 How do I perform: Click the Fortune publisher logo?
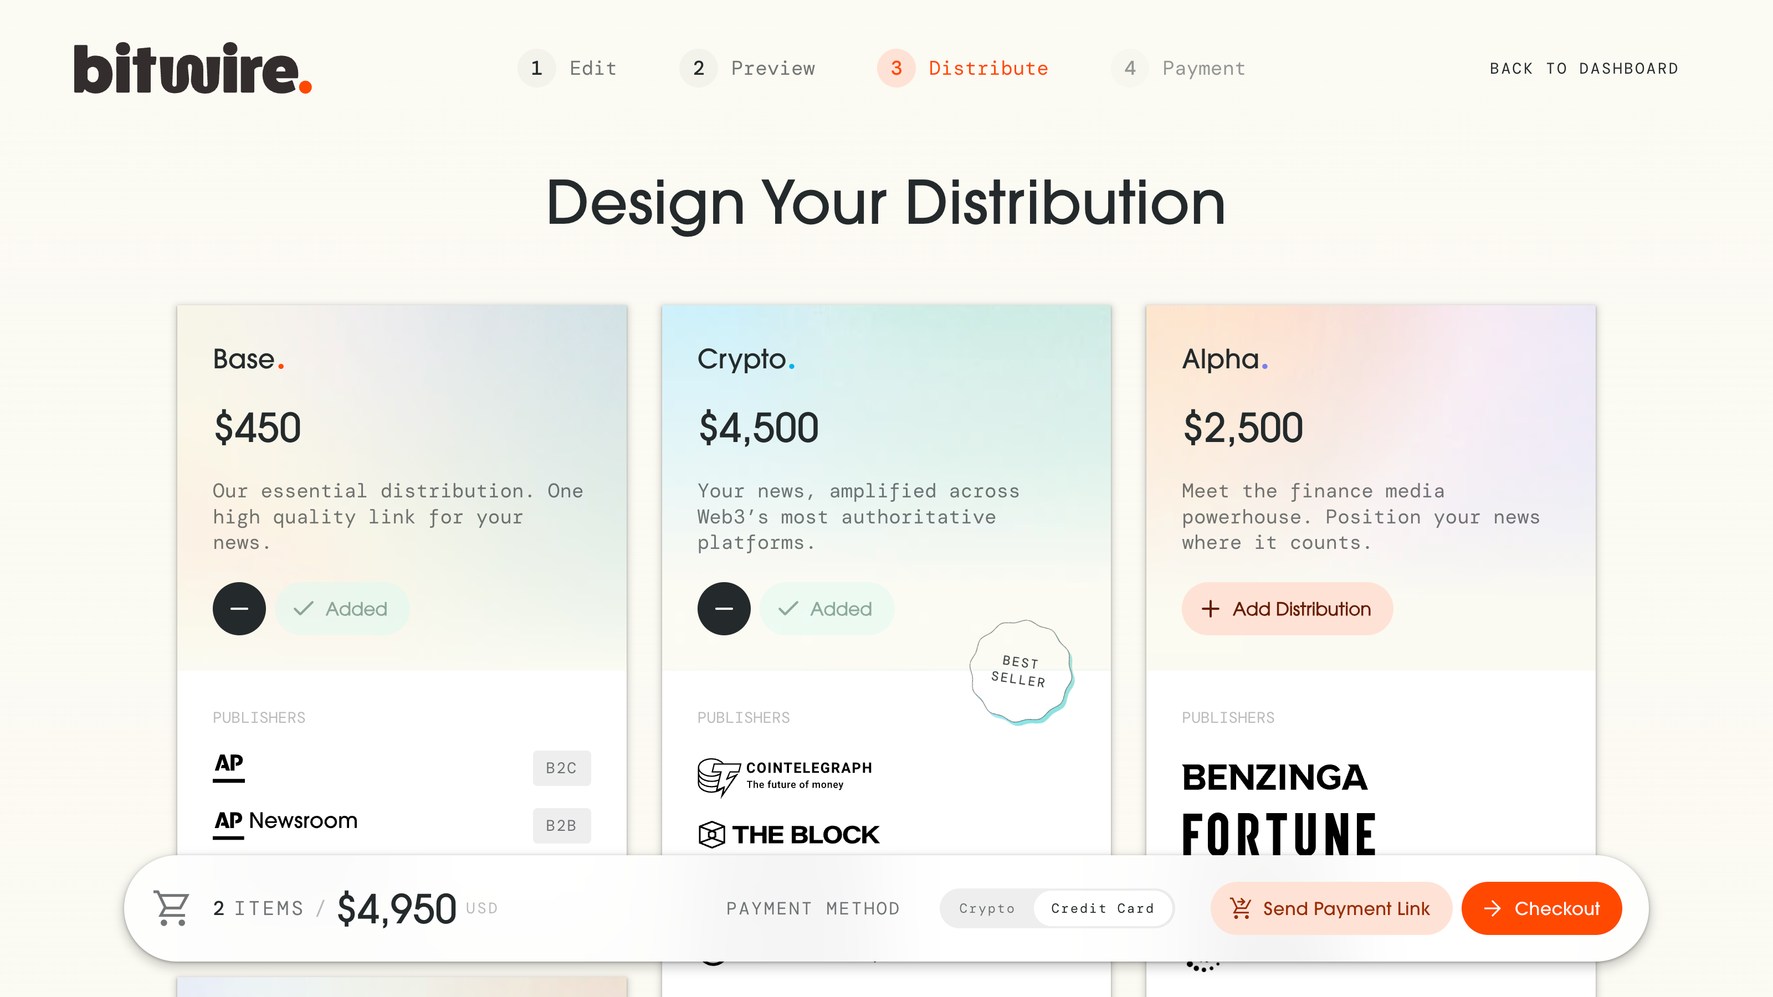[1279, 835]
